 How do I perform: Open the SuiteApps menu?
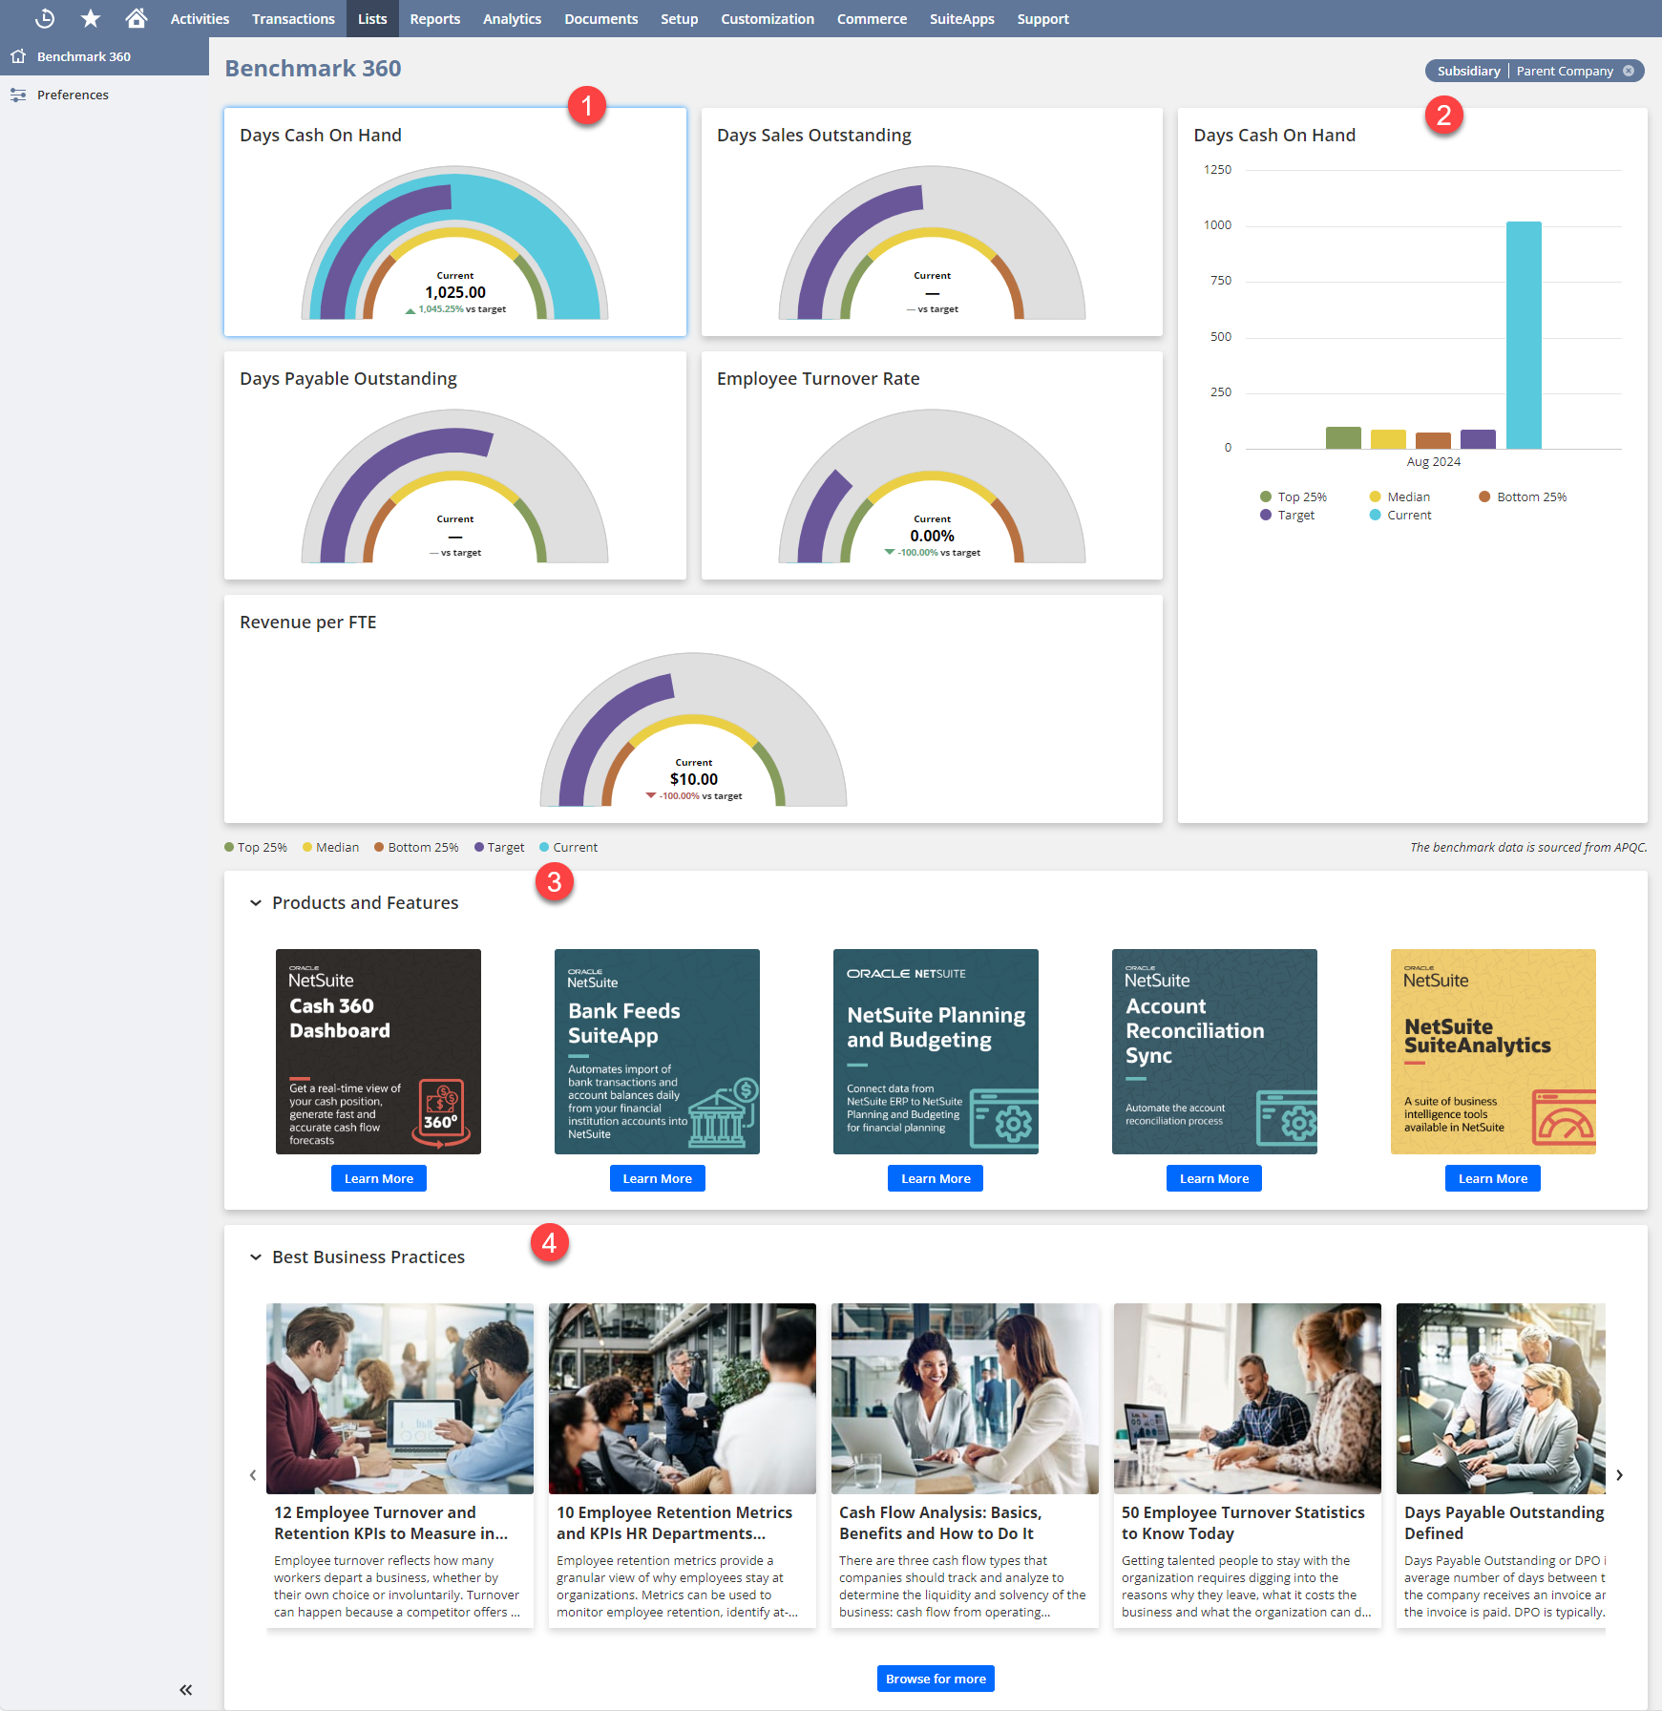tap(962, 19)
